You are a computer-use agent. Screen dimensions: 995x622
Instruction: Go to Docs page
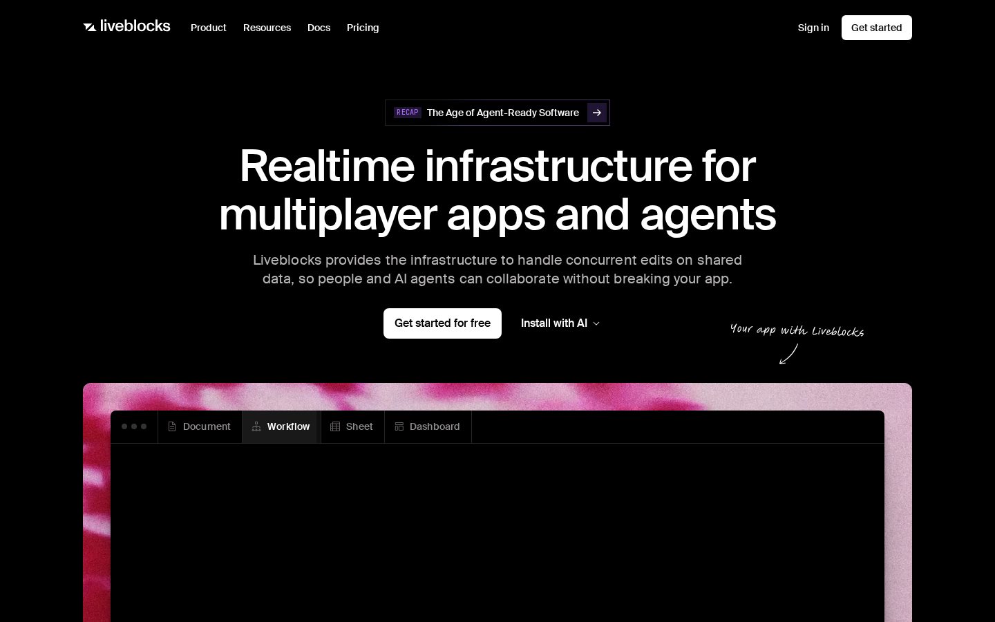coord(319,28)
